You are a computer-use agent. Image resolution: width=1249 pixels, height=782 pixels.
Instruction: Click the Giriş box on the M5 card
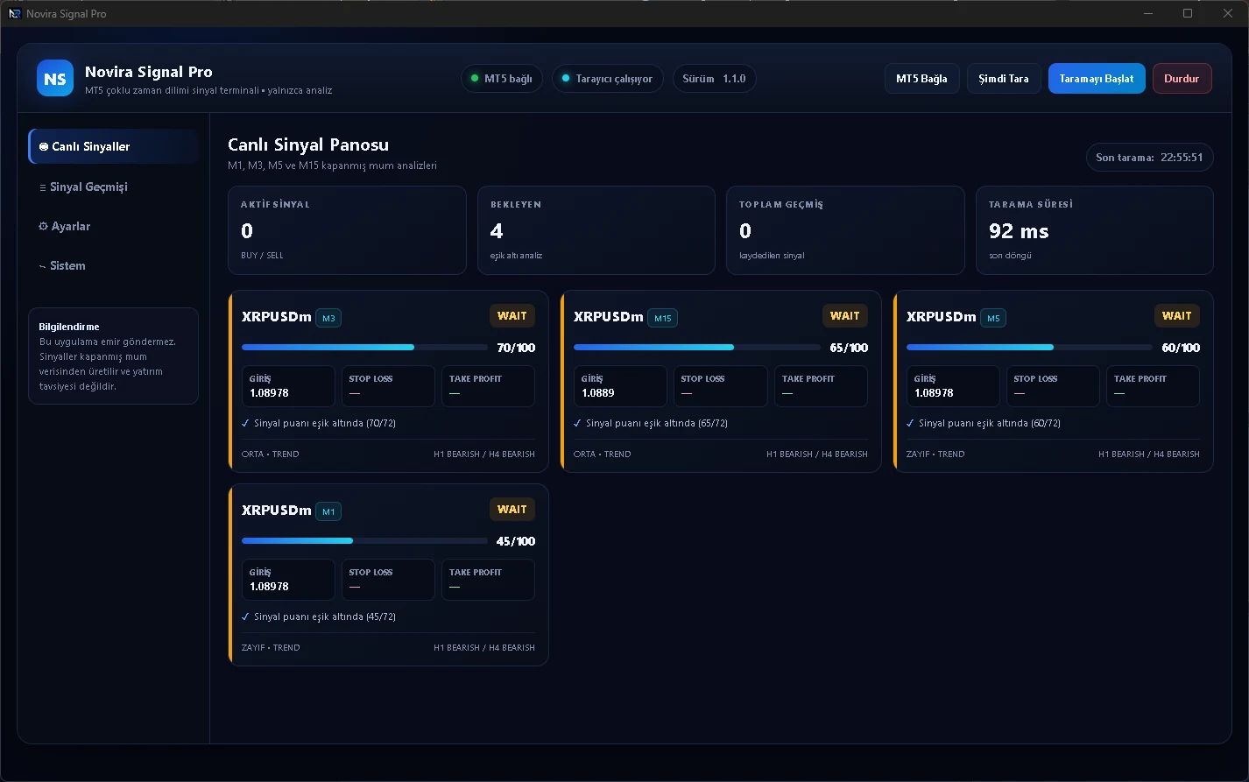(x=953, y=386)
